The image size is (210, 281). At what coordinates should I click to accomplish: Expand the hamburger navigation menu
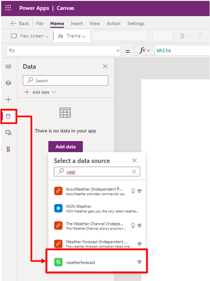click(x=8, y=66)
